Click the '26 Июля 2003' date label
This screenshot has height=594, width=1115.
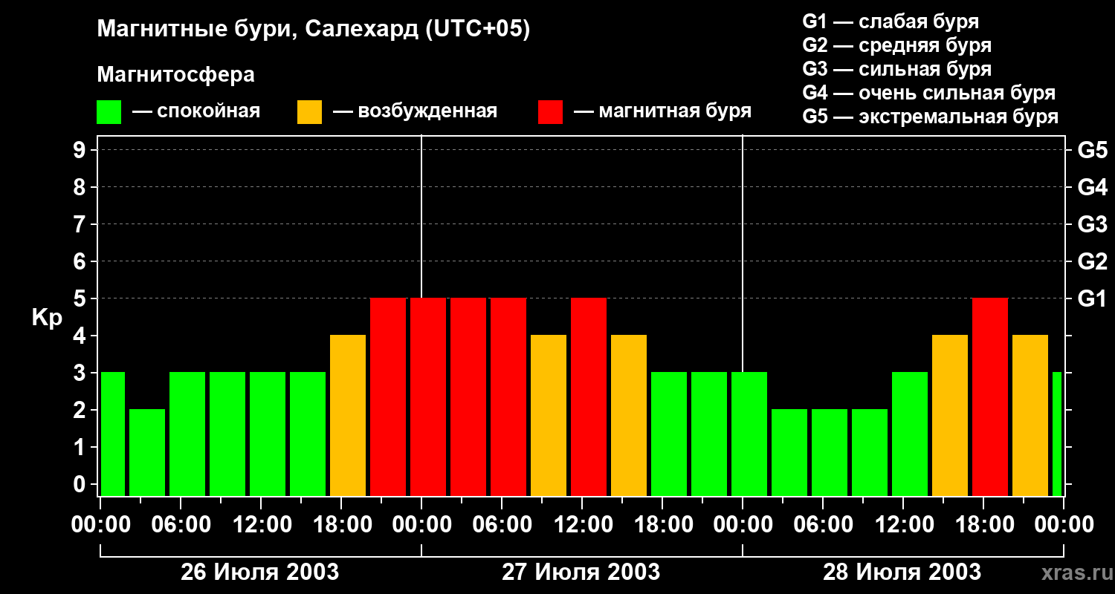[260, 572]
